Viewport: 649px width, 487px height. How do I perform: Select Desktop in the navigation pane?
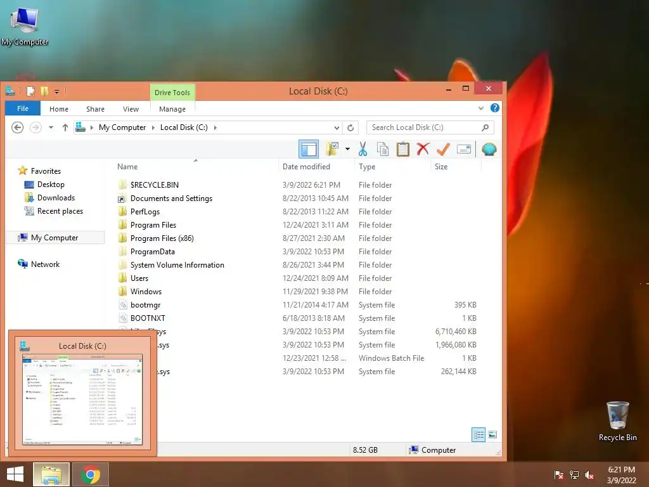(51, 185)
